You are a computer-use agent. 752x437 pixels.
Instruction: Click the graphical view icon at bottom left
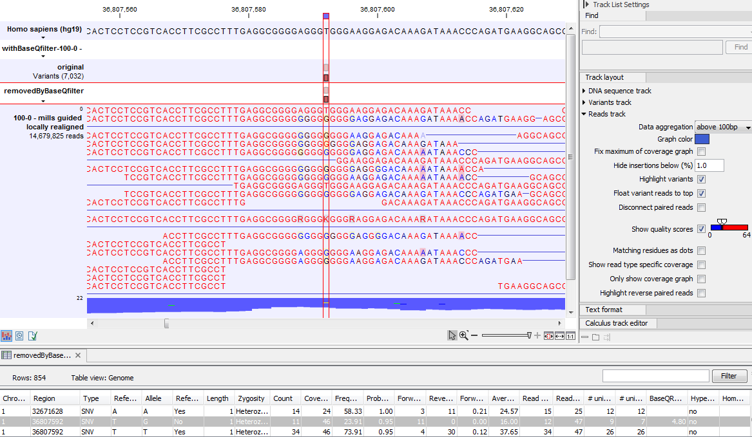(6, 335)
